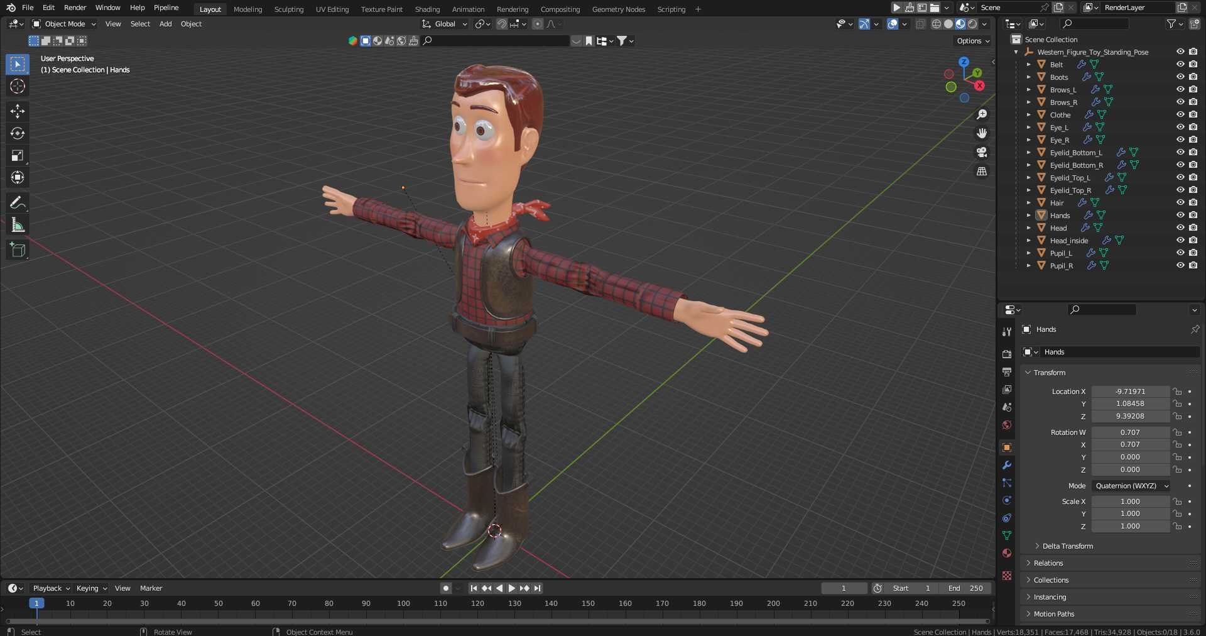Collapse Western_Figure_Toy_Standing_Pose collection
The width and height of the screenshot is (1206, 636).
tap(1016, 52)
